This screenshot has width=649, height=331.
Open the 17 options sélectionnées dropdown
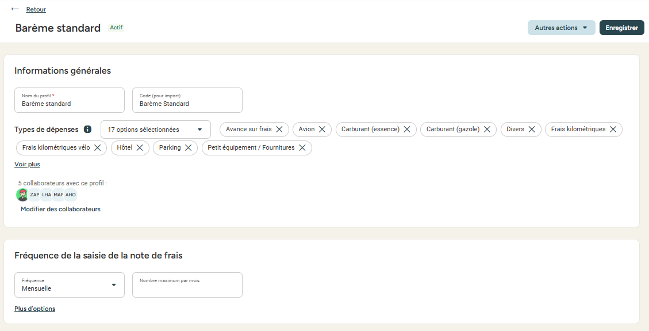click(156, 130)
